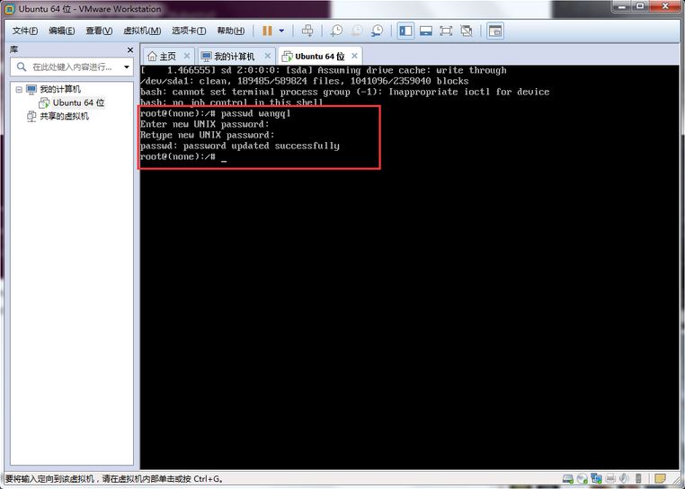Viewport: 685px width, 489px height.
Task: Switch to Unity mode icon
Action: click(x=467, y=31)
